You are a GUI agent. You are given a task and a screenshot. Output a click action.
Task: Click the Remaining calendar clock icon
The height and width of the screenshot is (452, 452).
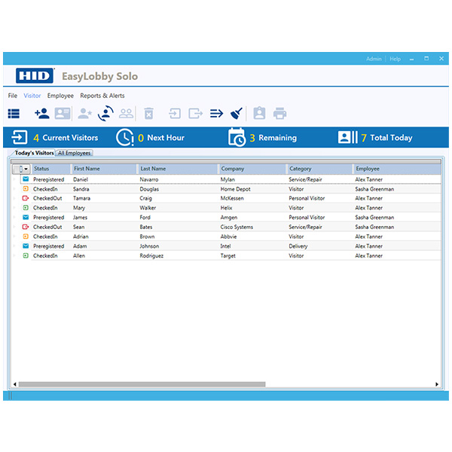(237, 137)
